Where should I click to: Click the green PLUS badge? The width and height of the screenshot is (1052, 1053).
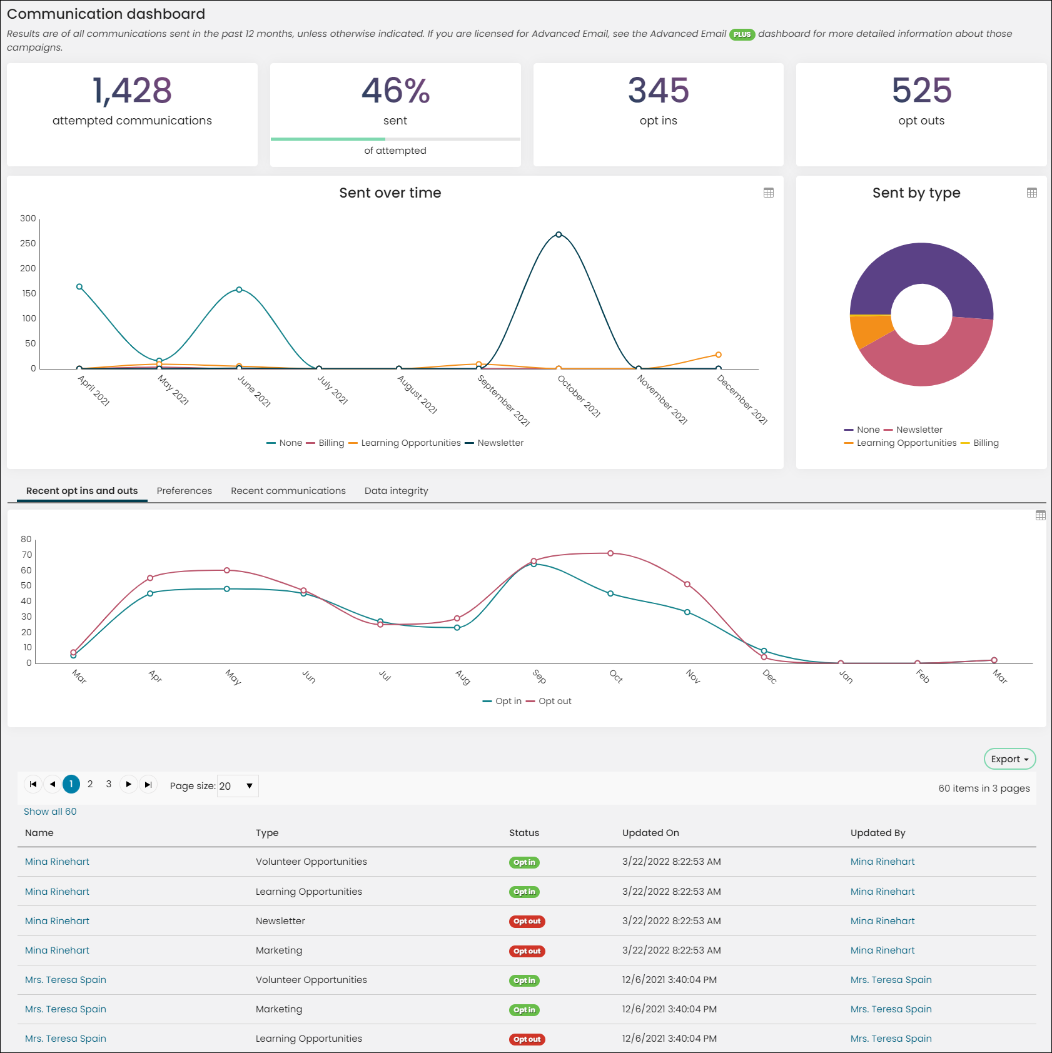click(x=742, y=34)
